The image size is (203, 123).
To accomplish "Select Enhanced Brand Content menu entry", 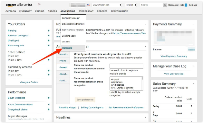I will click(73, 24).
